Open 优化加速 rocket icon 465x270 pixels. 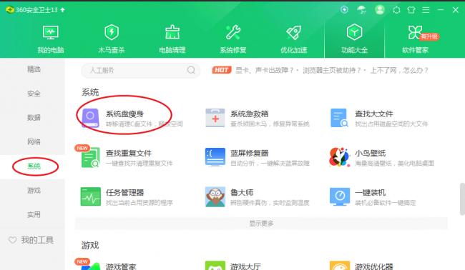coord(293,33)
